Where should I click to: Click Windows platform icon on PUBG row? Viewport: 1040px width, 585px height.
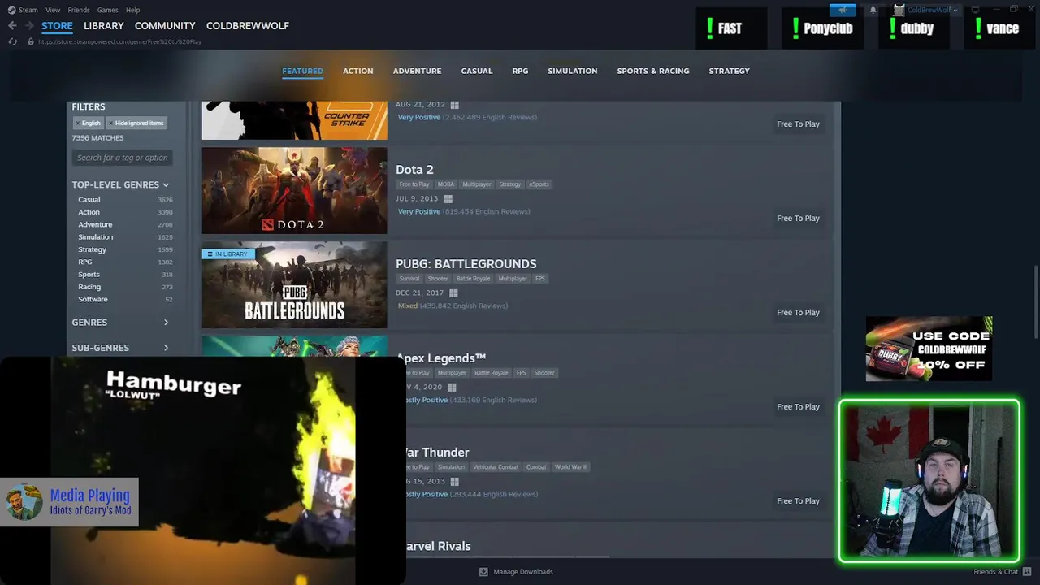point(453,292)
